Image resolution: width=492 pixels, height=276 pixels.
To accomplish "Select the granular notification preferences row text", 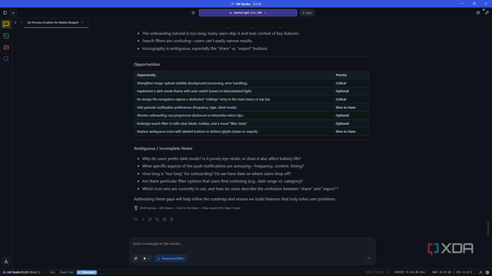I will 187,107.
